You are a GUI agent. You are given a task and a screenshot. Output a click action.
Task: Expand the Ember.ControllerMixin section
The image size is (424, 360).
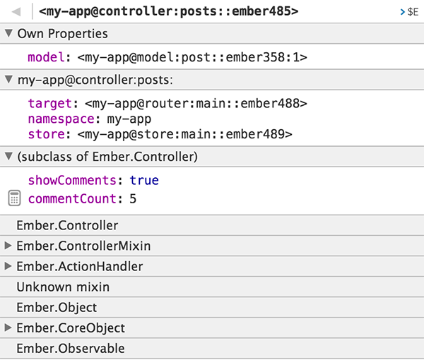[x=8, y=246]
